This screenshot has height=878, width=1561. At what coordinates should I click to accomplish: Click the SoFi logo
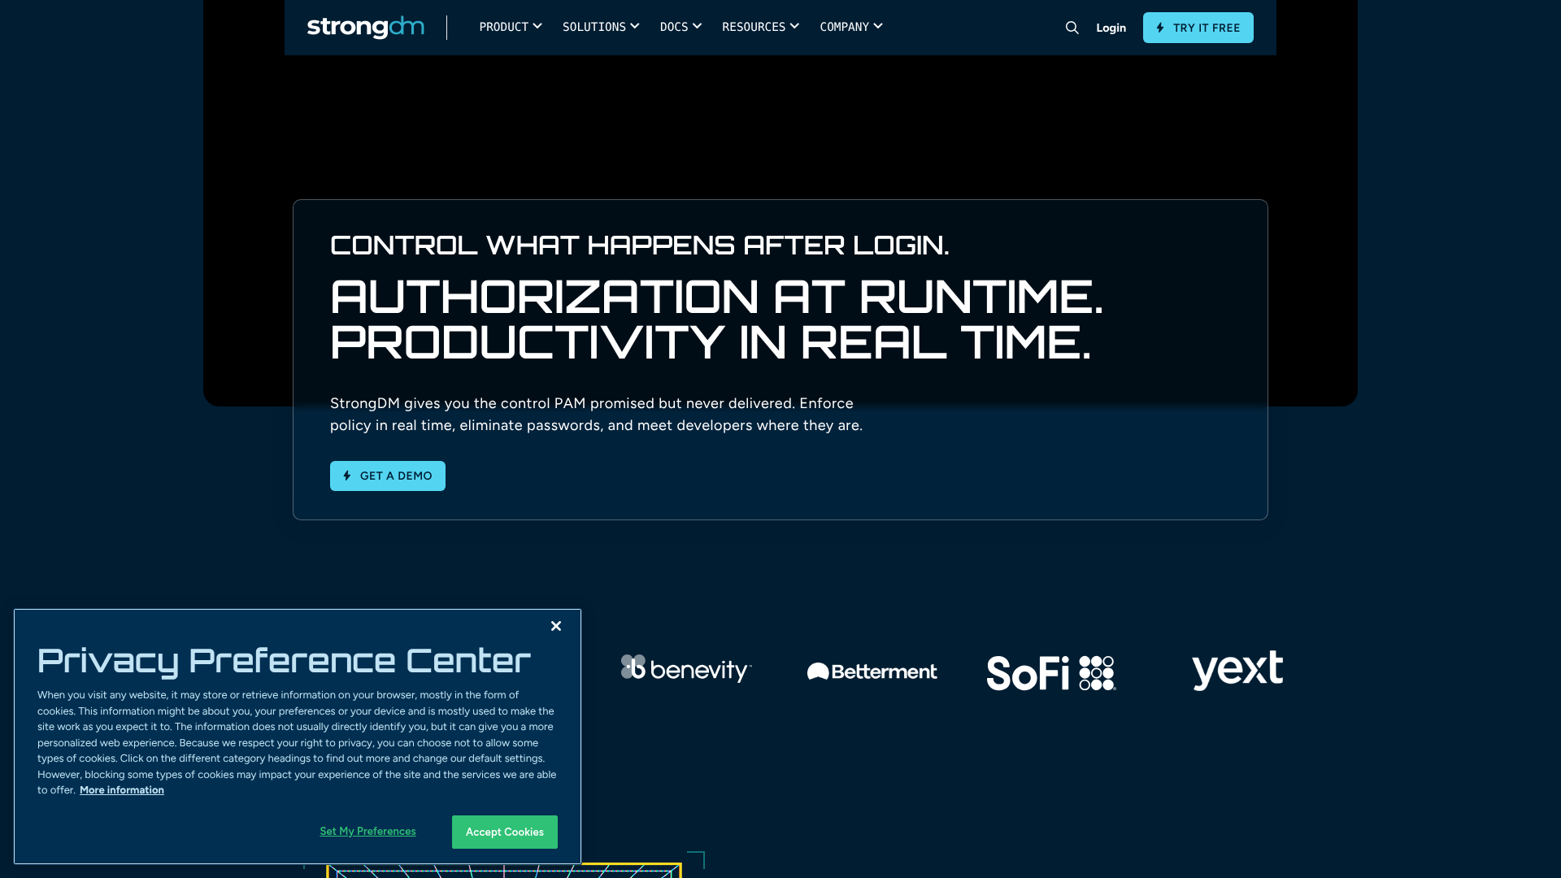pyautogui.click(x=1050, y=672)
